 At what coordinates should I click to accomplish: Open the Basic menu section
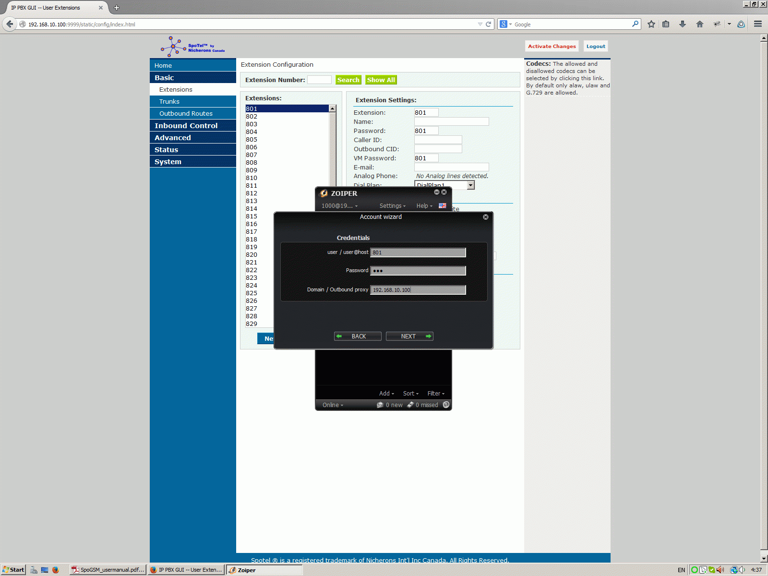[x=193, y=77]
